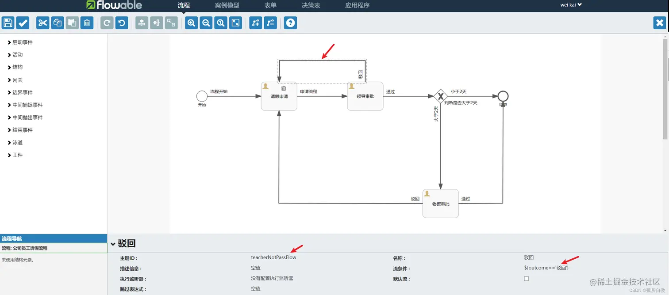Image resolution: width=669 pixels, height=295 pixels.
Task: Align elements vertically in the toolbar
Action: 142,23
